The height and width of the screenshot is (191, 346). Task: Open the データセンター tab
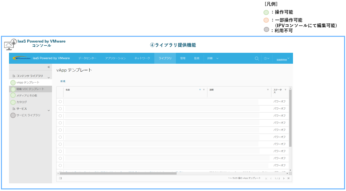coord(87,58)
